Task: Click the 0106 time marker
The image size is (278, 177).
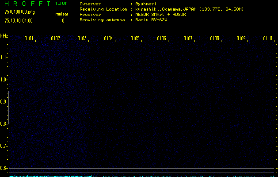Action: [161, 38]
